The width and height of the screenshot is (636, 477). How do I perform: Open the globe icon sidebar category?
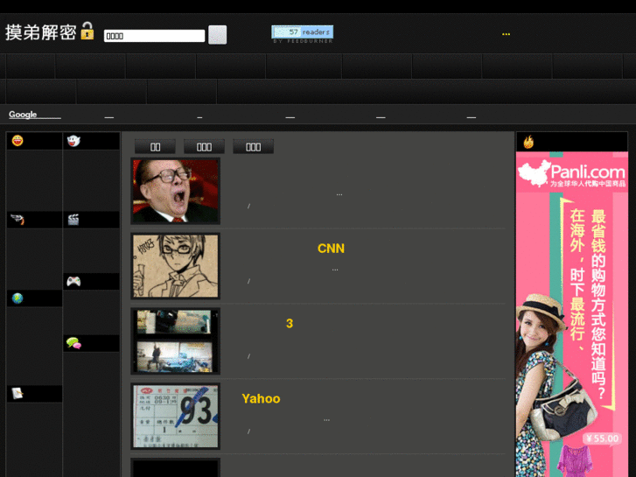click(x=17, y=298)
